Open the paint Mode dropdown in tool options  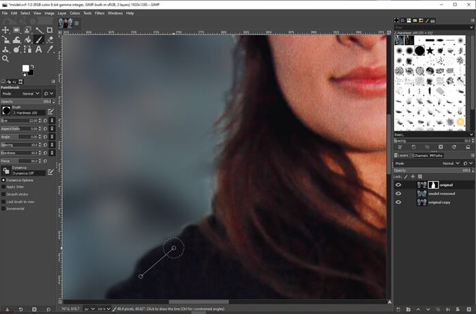tap(21, 93)
